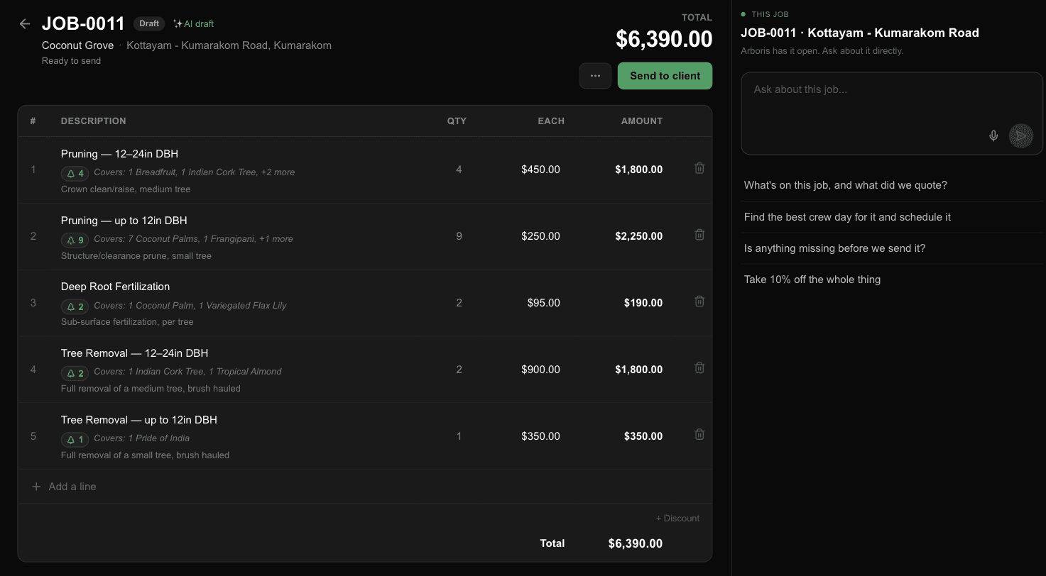Click the $450.00 each price
The width and height of the screenshot is (1046, 576).
pos(540,170)
